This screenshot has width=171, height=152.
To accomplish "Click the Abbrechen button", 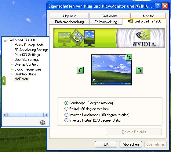I will (131, 144).
